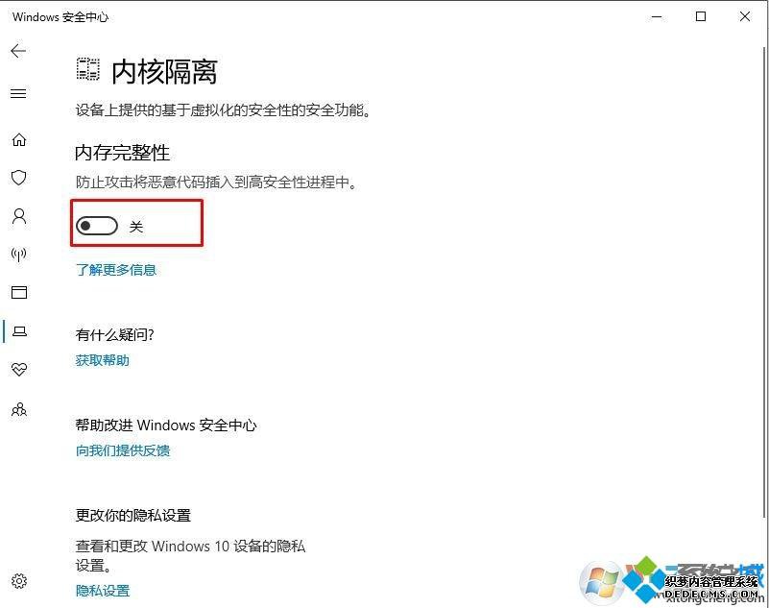Open Family options people icon
The width and height of the screenshot is (769, 608).
[x=19, y=409]
